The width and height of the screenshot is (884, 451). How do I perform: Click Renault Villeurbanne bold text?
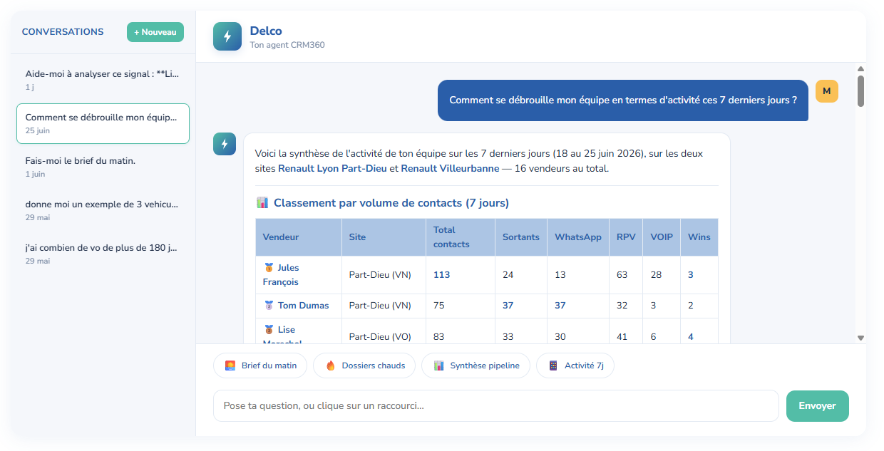pos(450,169)
